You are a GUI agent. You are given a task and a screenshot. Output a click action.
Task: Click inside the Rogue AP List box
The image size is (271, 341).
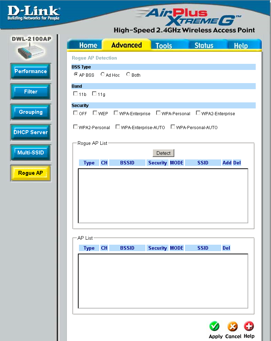click(163, 196)
